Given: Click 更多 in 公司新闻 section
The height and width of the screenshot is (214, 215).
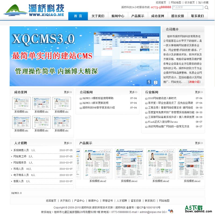Looking at the screenshot, I should pos(133,92).
